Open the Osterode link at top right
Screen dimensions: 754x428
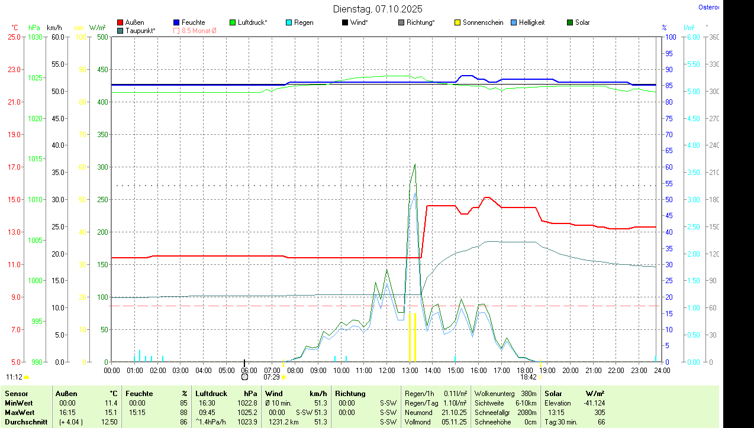pos(708,7)
